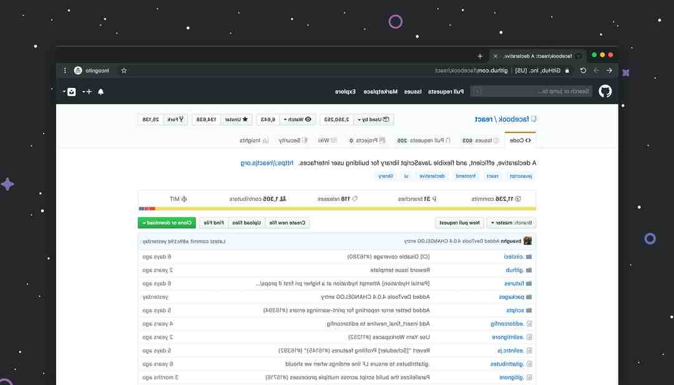This screenshot has height=385, width=674.
Task: Click the commits history clock icon
Action: tap(518, 199)
